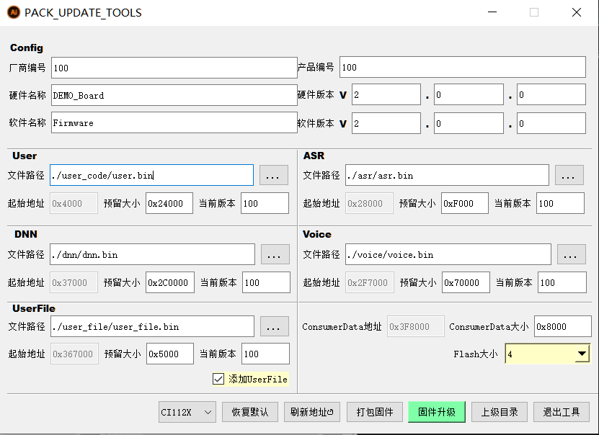The width and height of the screenshot is (599, 435).
Task: Click the 软件版本 minor version field
Action: coord(469,123)
